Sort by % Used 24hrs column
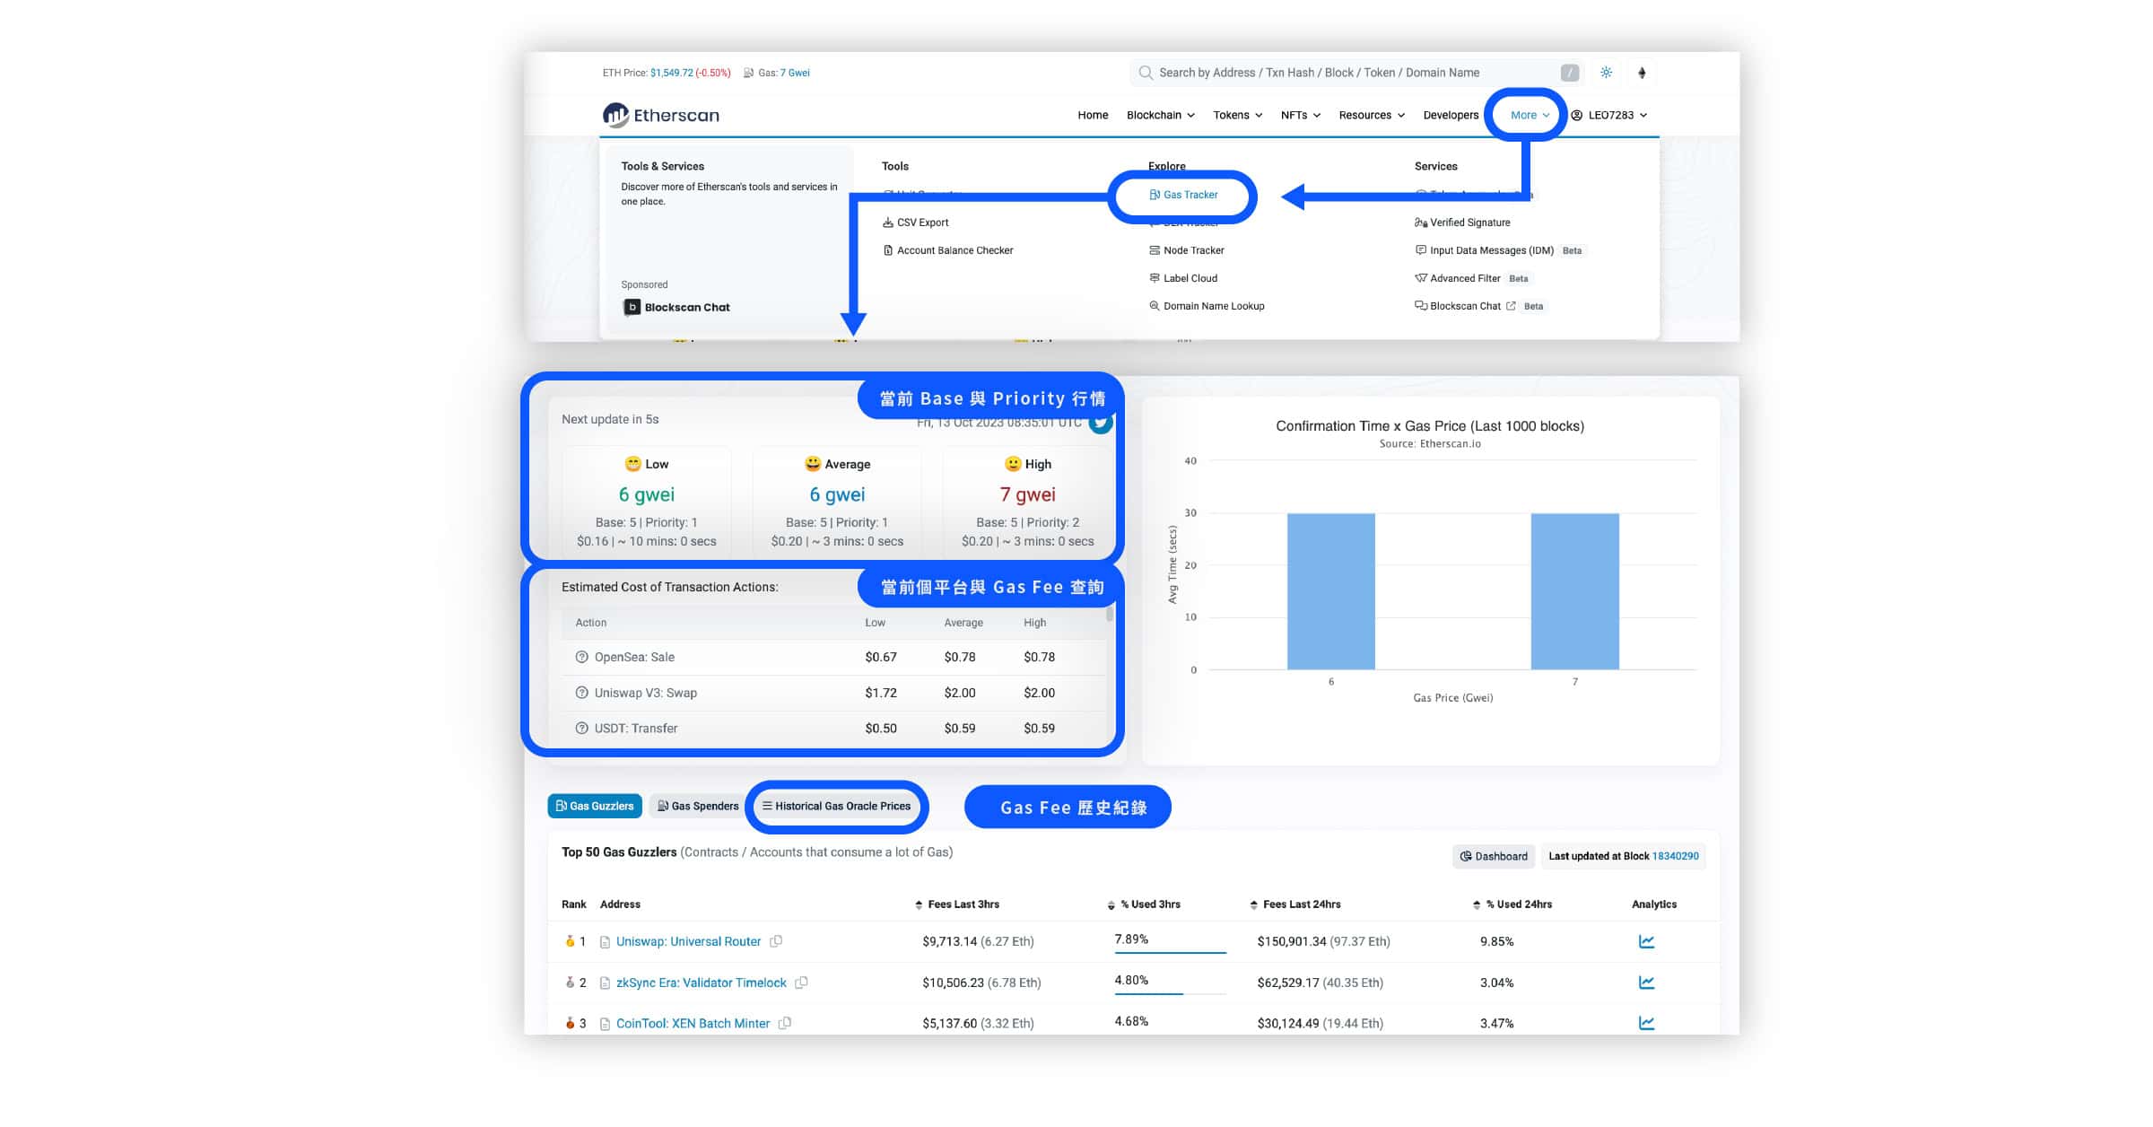The image size is (2153, 1127). [1512, 904]
